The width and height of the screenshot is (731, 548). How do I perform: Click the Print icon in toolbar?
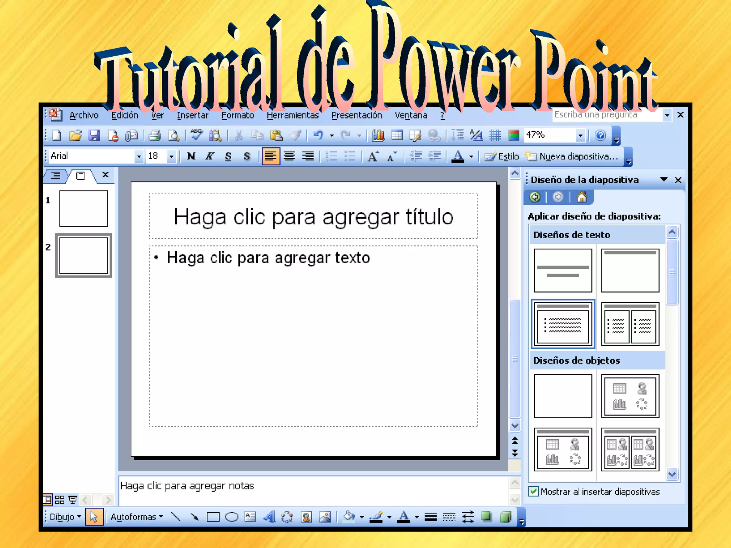(155, 136)
